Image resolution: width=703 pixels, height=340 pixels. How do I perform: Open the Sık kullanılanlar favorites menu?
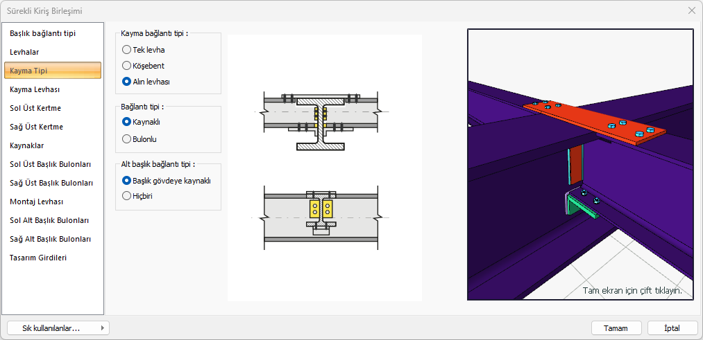click(58, 328)
